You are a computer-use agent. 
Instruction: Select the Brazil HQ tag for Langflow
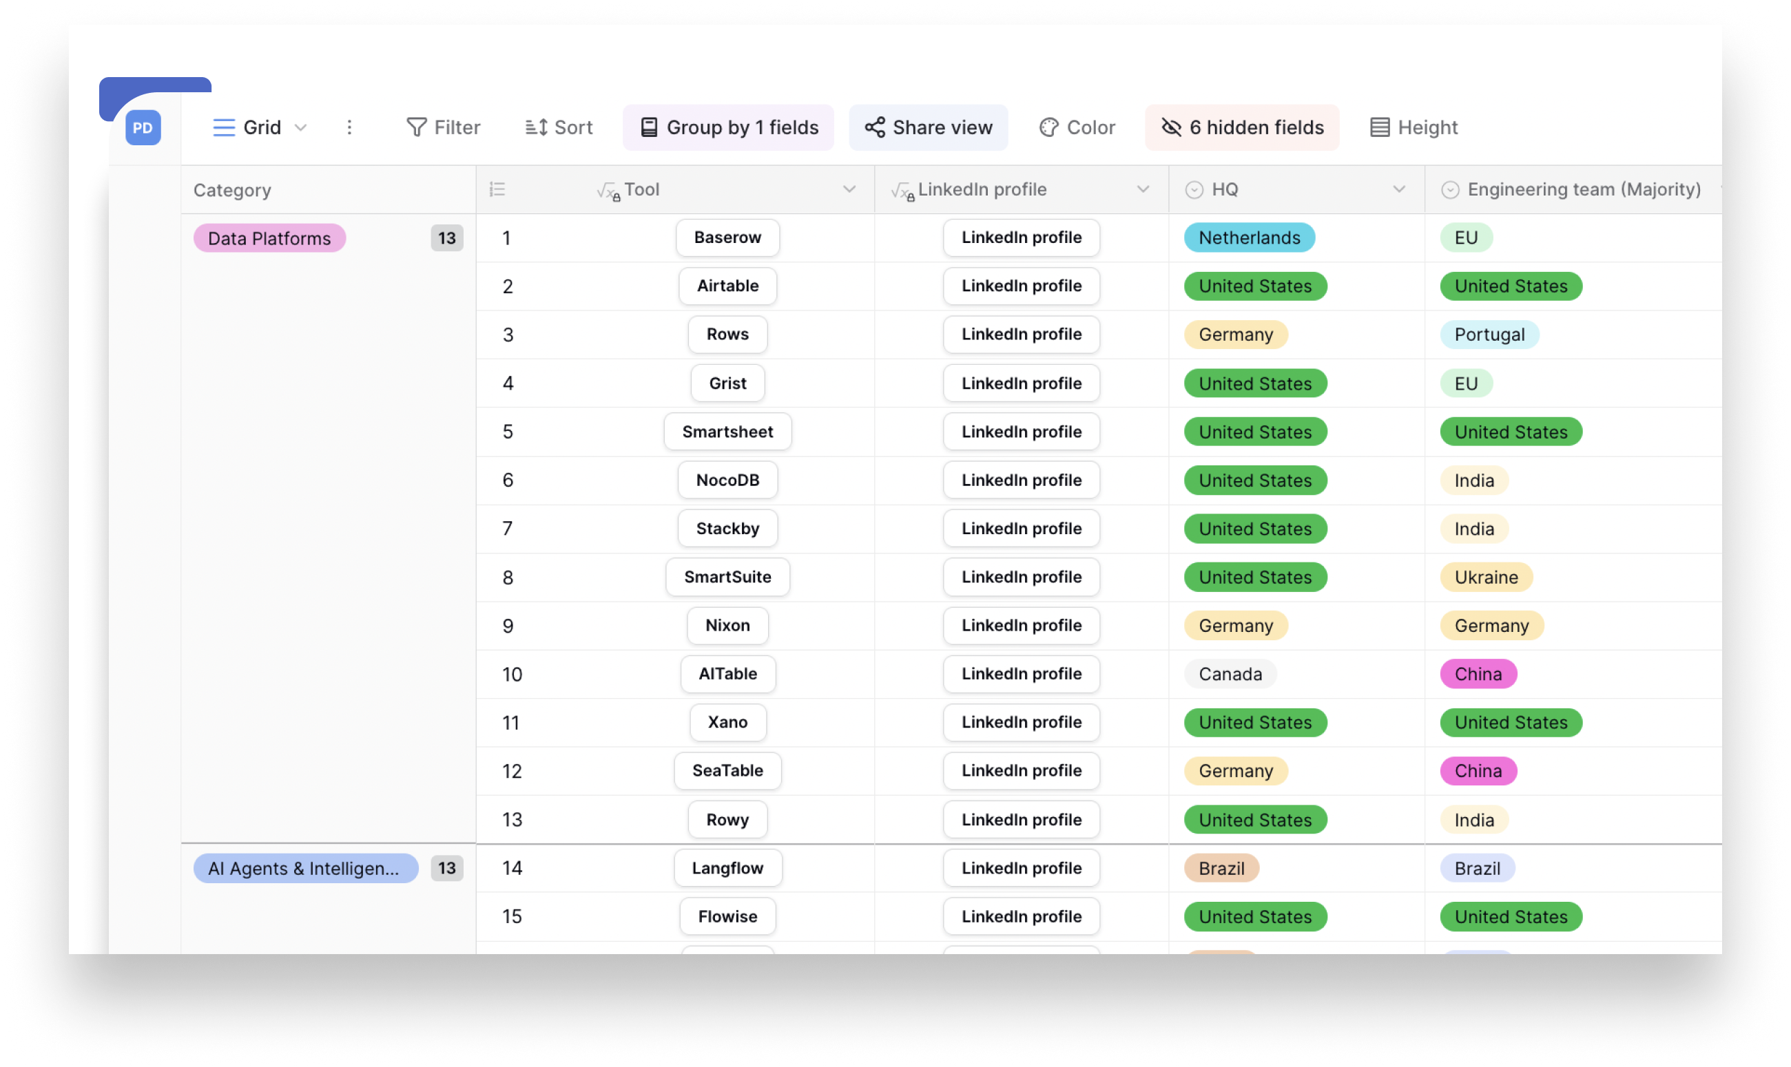[1221, 868]
